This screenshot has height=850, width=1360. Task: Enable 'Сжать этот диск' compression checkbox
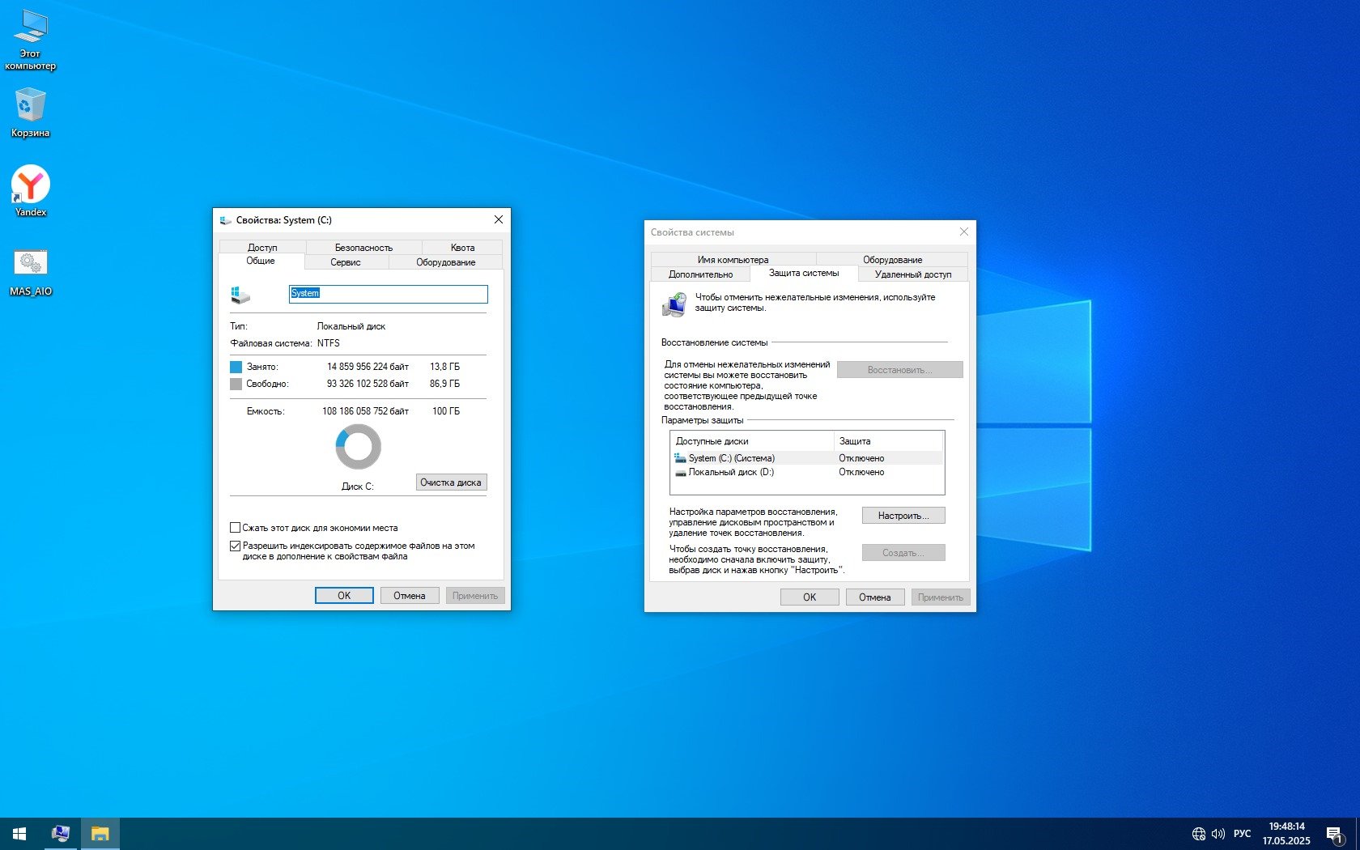pyautogui.click(x=236, y=528)
